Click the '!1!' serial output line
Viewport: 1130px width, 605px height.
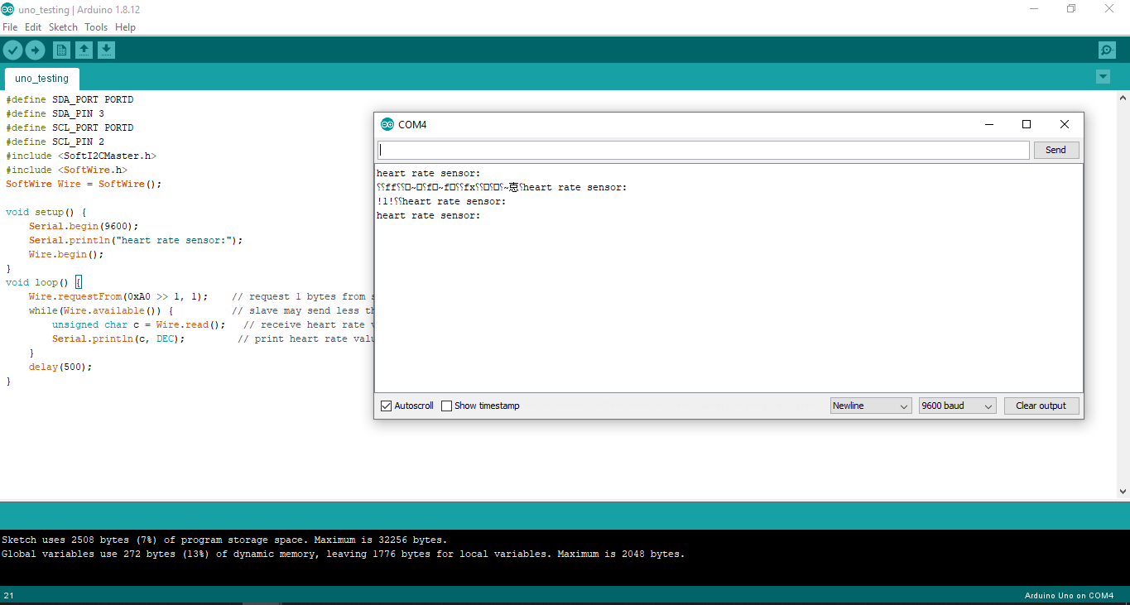click(441, 201)
